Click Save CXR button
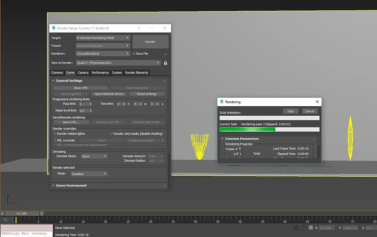The image size is (377, 237). [x=71, y=122]
